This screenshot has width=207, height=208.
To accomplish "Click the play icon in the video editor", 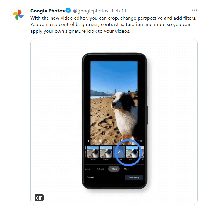I will pyautogui.click(x=88, y=141).
